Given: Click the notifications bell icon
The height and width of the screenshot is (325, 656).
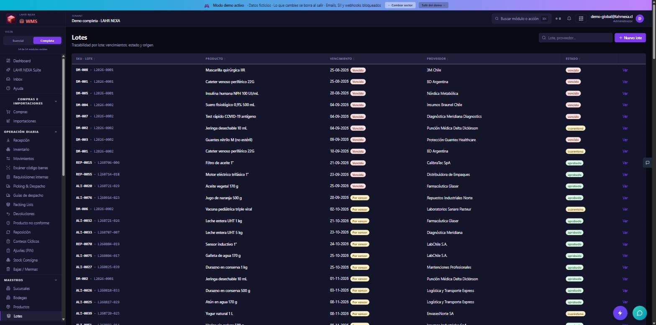Looking at the screenshot, I should (x=569, y=18).
